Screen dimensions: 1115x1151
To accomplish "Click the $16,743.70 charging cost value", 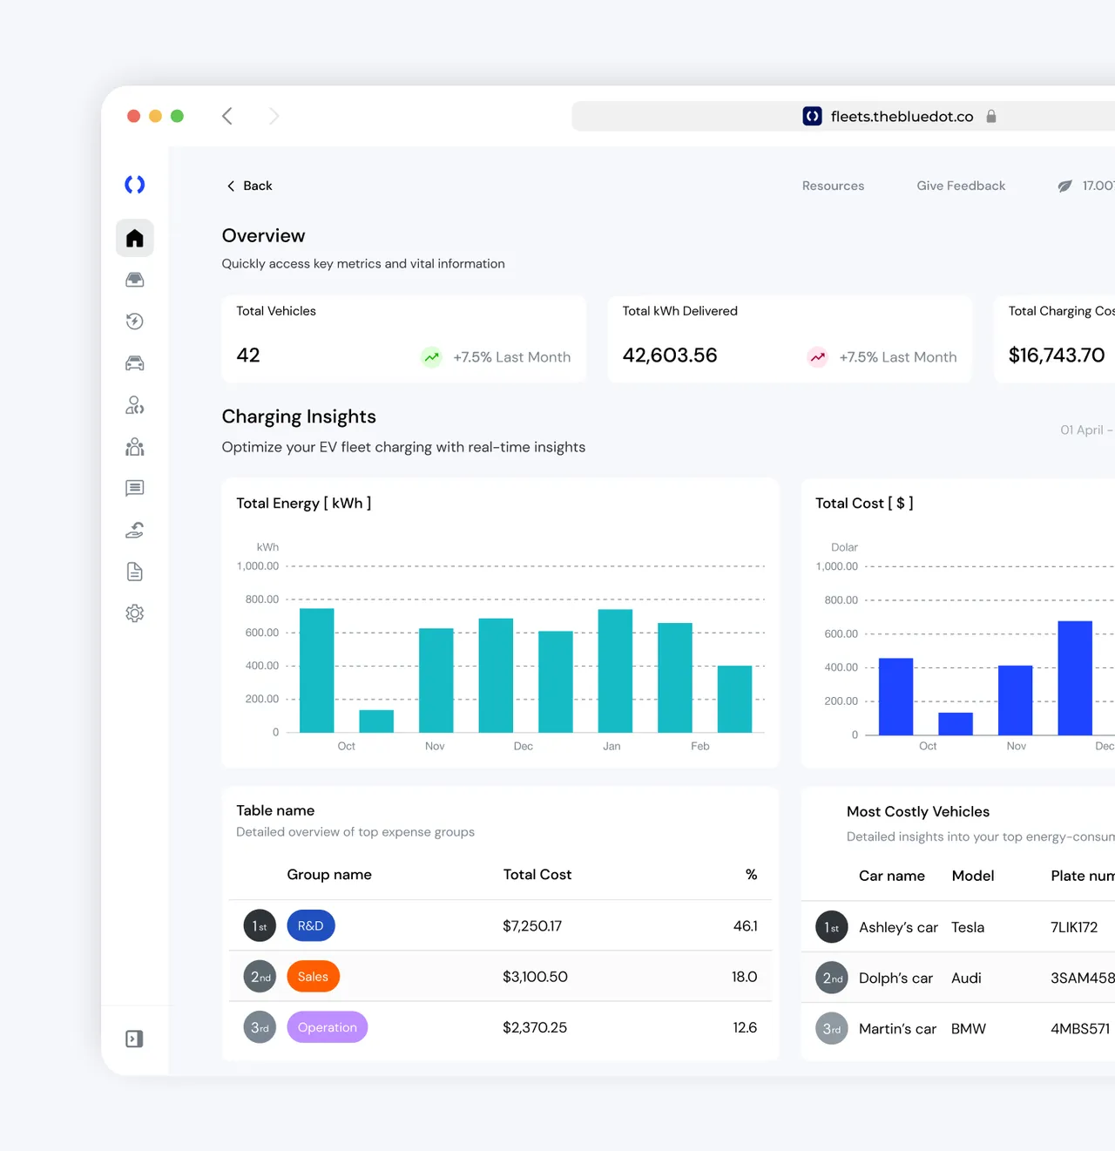I will click(1057, 355).
